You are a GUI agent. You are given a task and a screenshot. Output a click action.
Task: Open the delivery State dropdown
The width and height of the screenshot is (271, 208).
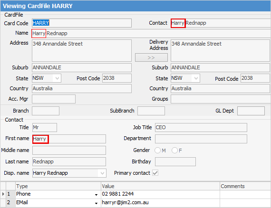(x=196, y=78)
